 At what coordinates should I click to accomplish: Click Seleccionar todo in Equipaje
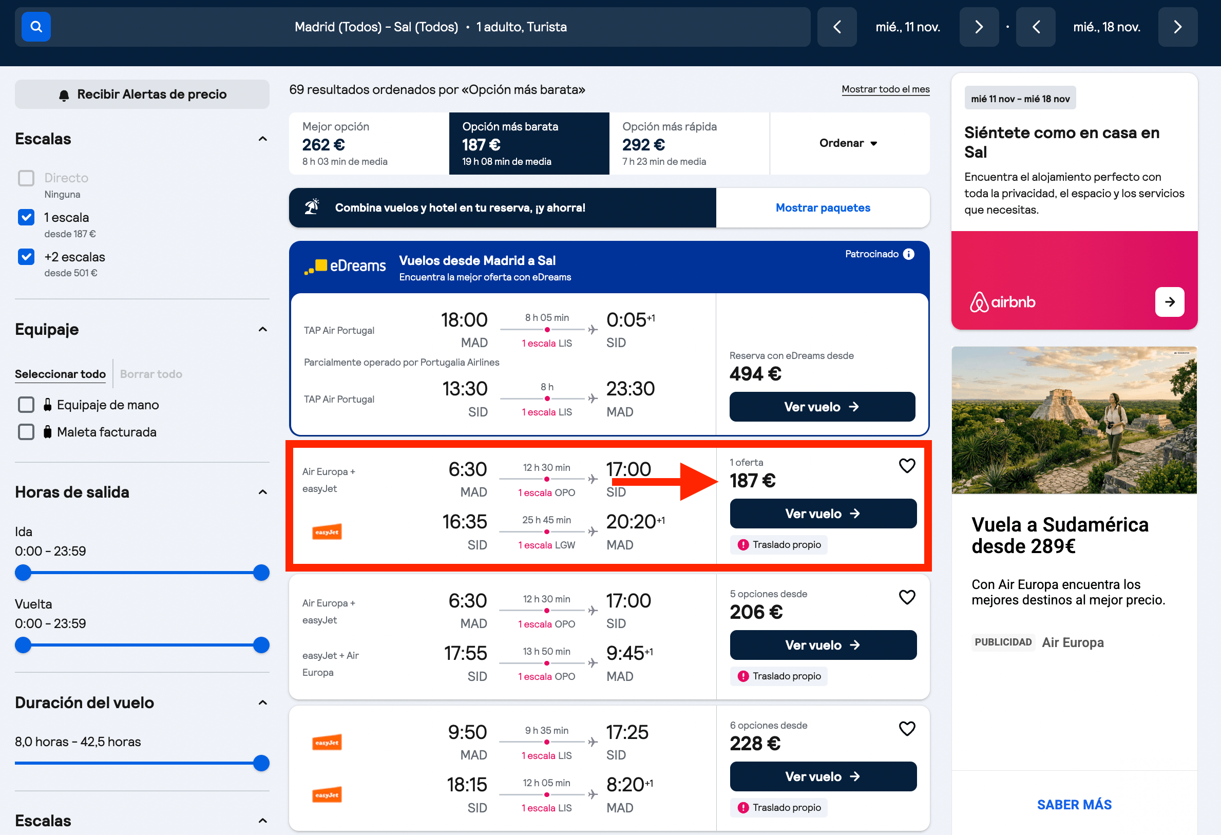60,374
